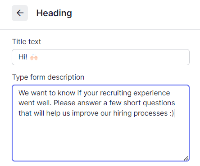Click the raised hands emoji in title field
200x166 pixels.
(34, 57)
